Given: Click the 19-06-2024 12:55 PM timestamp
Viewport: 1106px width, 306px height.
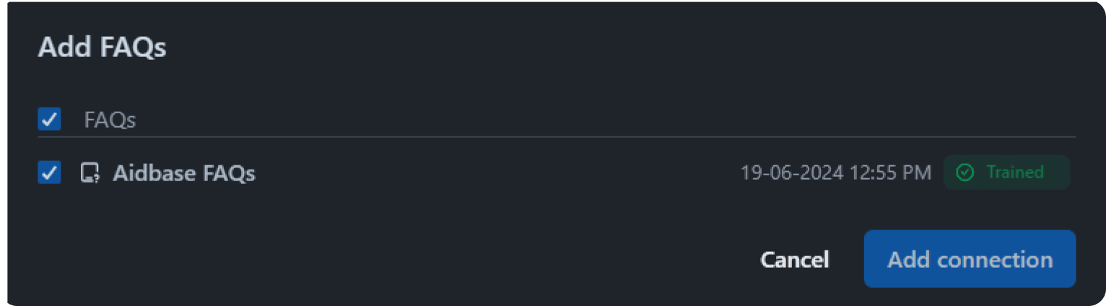Looking at the screenshot, I should pyautogui.click(x=836, y=172).
